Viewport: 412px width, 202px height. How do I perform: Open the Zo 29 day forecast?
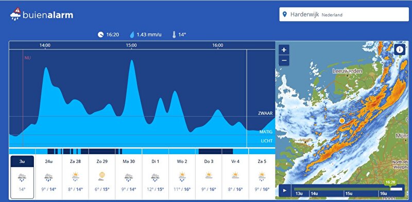102,177
